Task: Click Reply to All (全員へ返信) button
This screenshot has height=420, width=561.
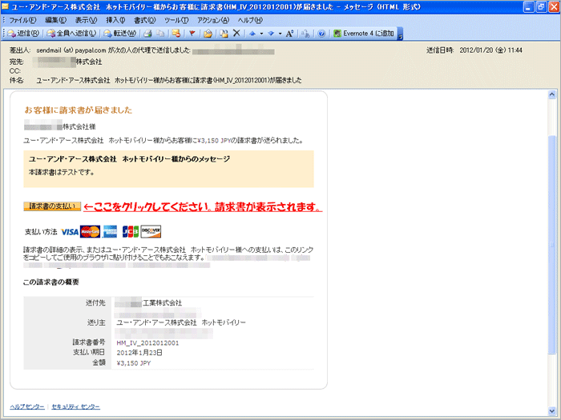Action: (71, 34)
